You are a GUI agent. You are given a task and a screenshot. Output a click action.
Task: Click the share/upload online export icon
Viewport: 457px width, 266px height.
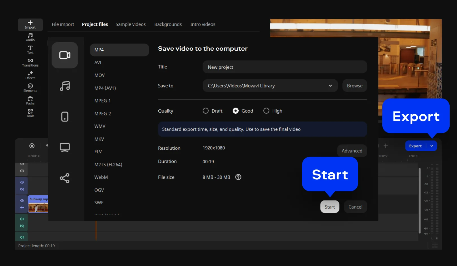point(65,178)
